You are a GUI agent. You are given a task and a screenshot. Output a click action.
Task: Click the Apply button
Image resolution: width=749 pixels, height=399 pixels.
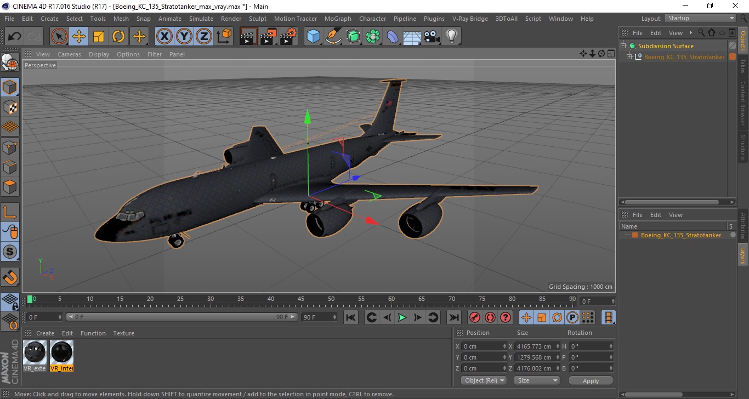[591, 380]
